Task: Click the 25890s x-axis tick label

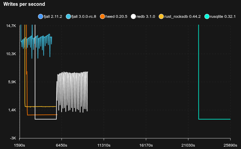Action: [x=230, y=145]
